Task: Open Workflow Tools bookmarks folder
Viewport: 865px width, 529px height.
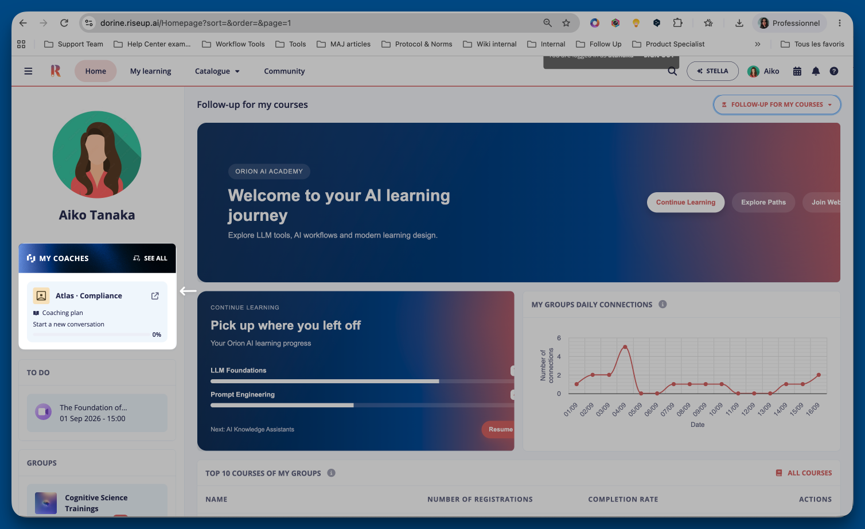Action: click(233, 44)
